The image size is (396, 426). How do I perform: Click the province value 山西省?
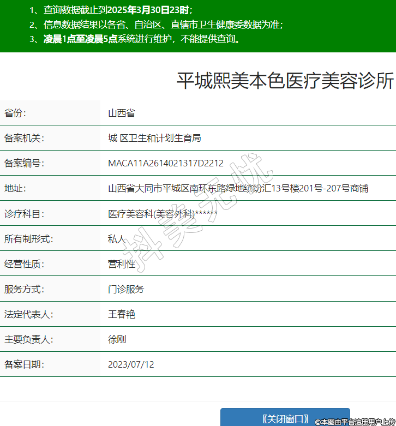[122, 113]
